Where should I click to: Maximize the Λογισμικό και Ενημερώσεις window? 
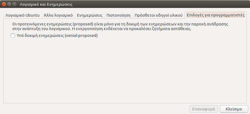pyautogui.click(x=14, y=5)
